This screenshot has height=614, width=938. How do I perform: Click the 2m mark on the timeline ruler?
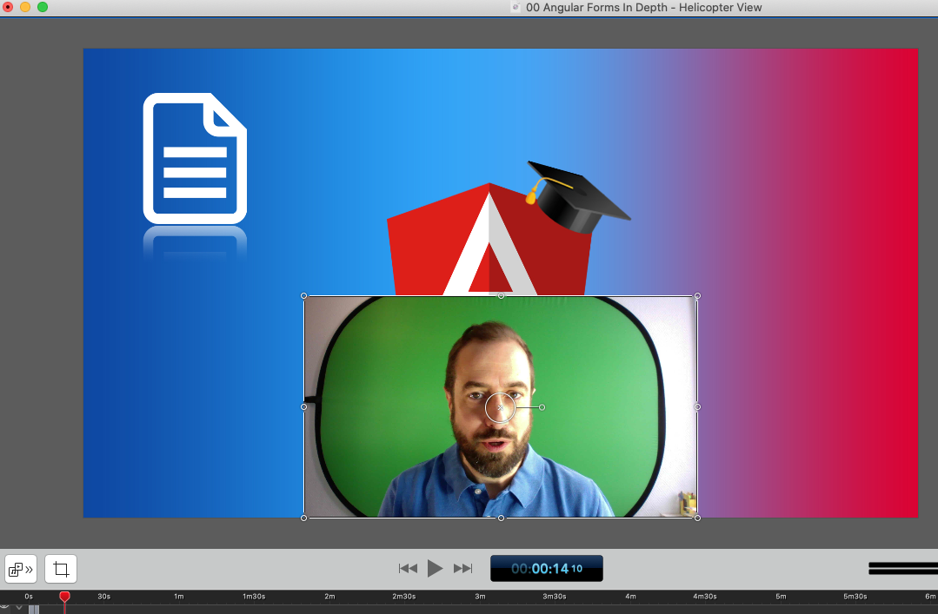329,597
